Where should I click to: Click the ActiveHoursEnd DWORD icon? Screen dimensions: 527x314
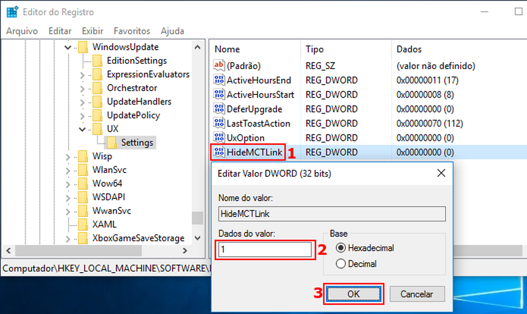point(219,80)
